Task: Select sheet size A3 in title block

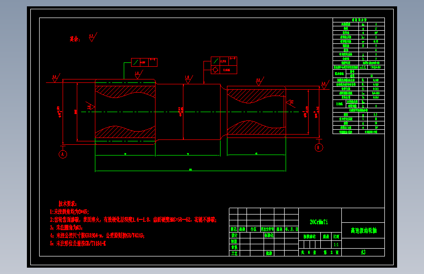Action: coord(363,252)
